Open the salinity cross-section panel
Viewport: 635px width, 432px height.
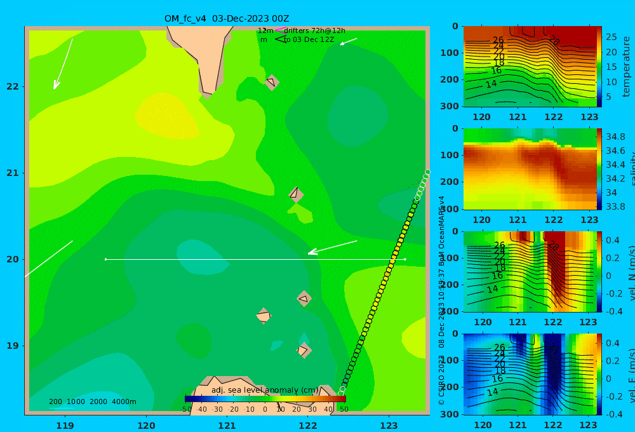click(530, 169)
